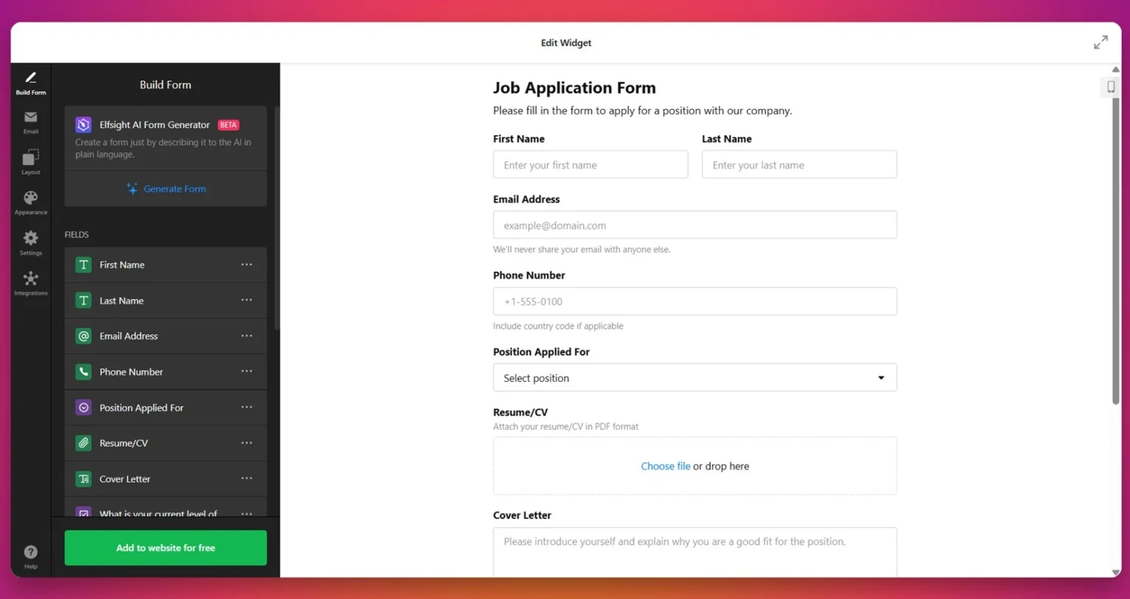The image size is (1130, 599).
Task: Click the first name input field
Action: click(590, 164)
